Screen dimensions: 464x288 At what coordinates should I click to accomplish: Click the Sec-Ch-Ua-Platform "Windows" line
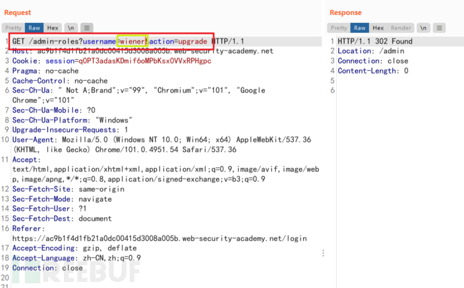72,120
